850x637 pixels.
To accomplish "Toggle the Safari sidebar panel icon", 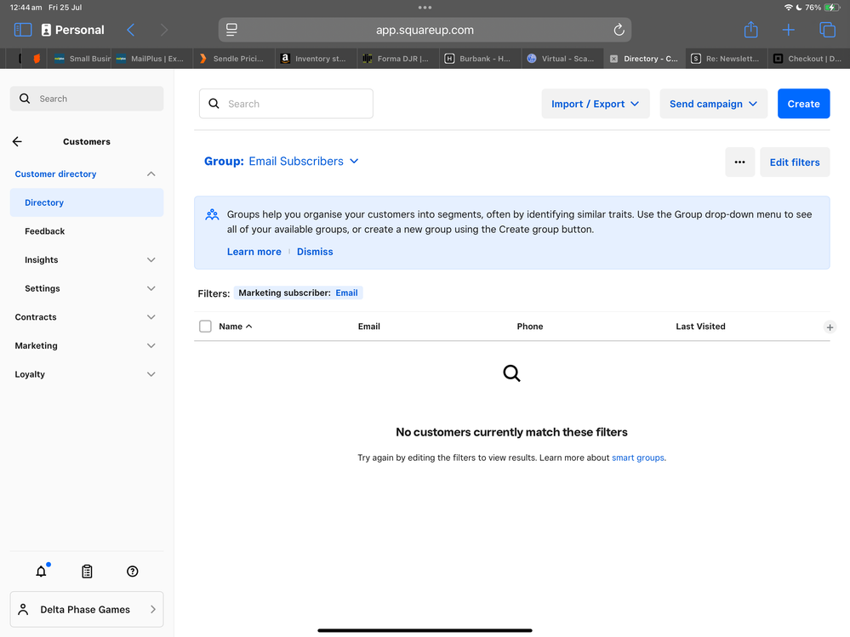I will tap(23, 30).
